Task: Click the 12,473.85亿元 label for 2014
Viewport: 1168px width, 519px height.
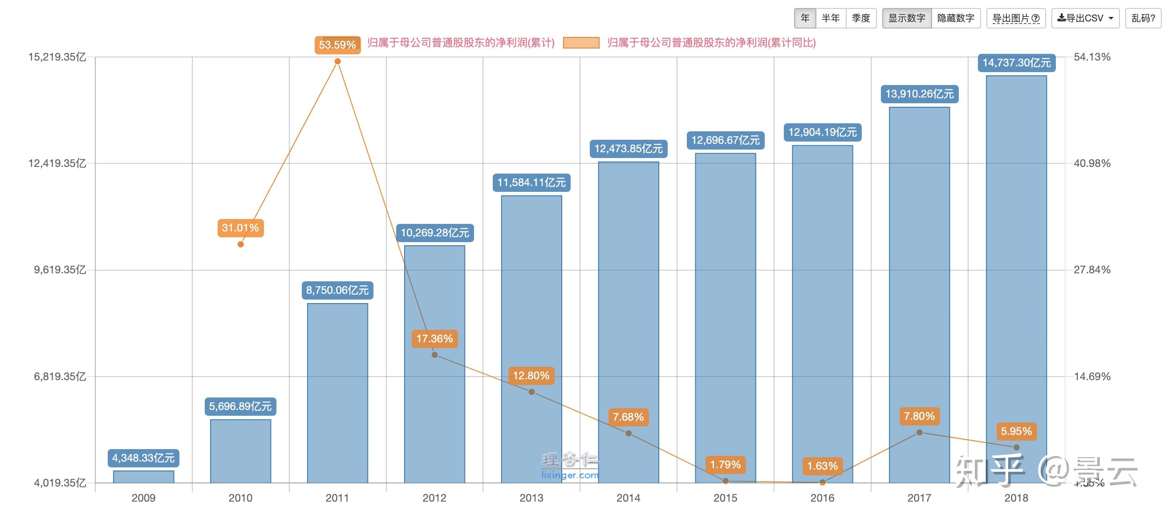Action: click(629, 148)
